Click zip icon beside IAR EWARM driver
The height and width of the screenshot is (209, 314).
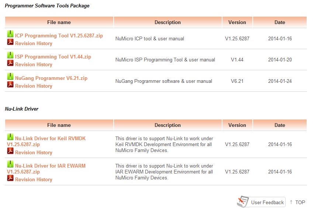pyautogui.click(x=10, y=164)
